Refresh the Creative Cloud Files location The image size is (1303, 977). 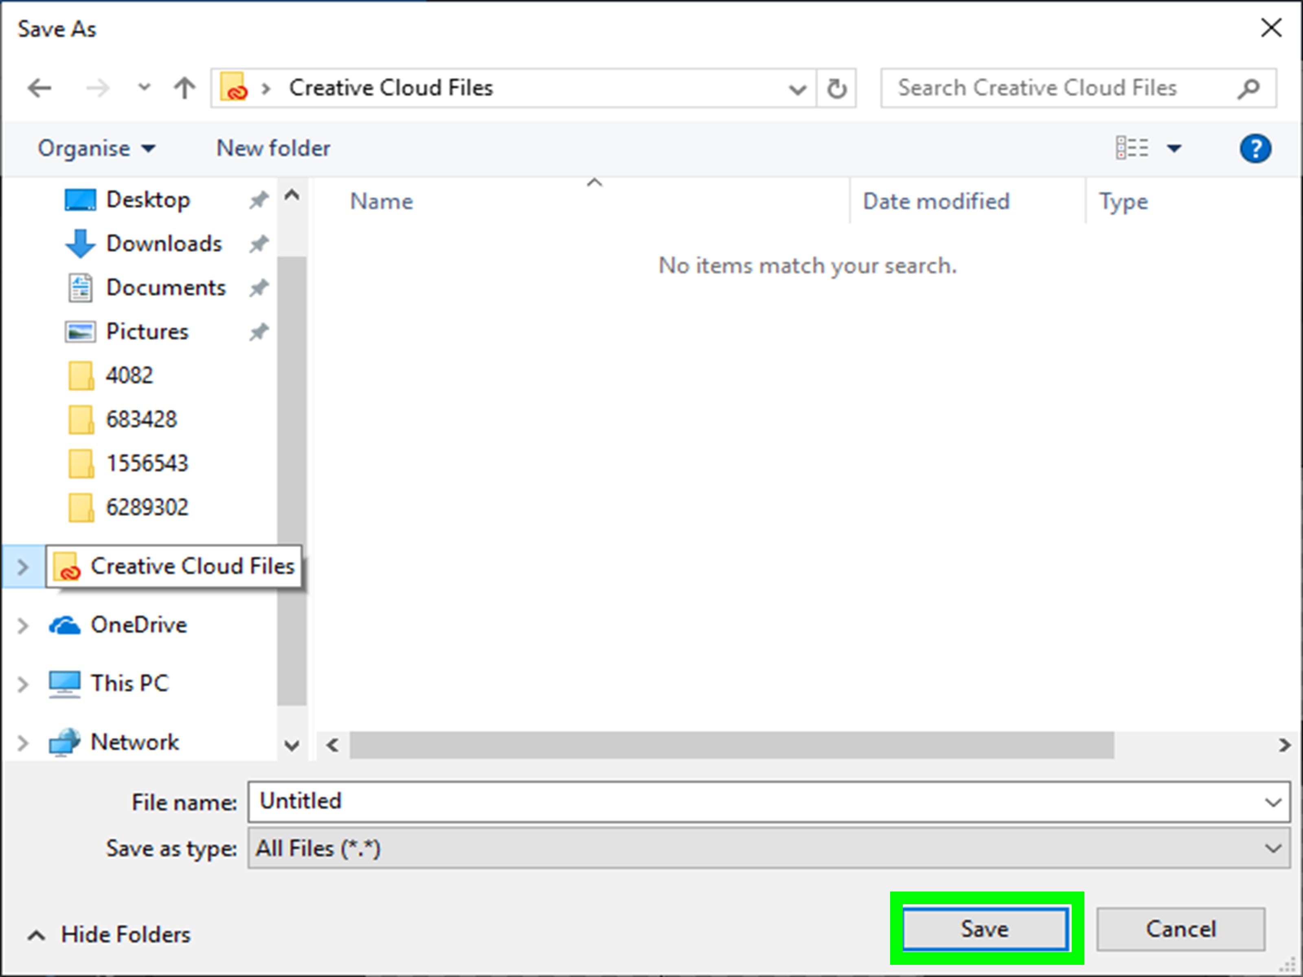click(x=836, y=88)
